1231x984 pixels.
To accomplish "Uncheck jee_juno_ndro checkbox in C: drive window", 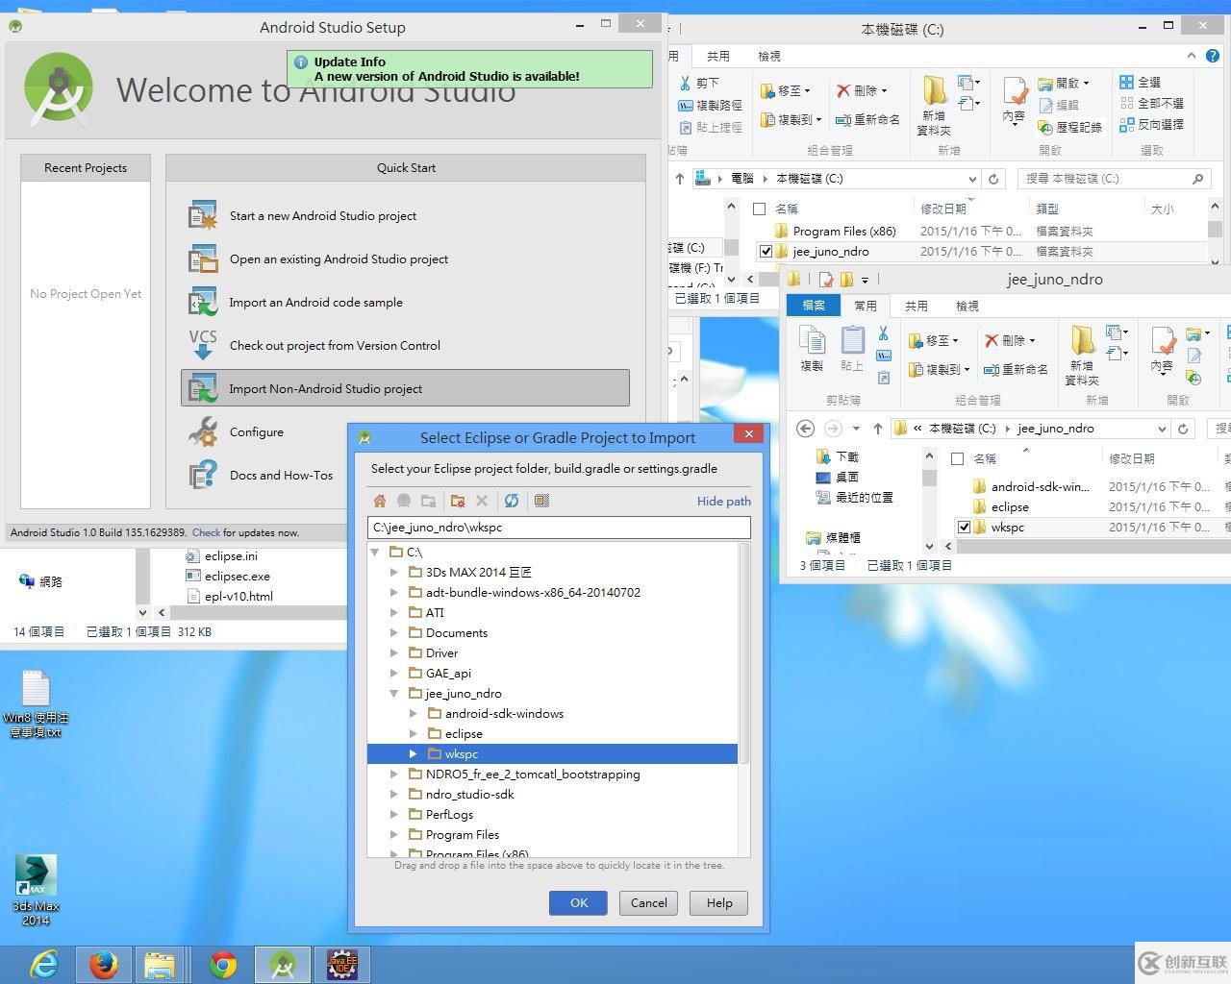I will [766, 252].
